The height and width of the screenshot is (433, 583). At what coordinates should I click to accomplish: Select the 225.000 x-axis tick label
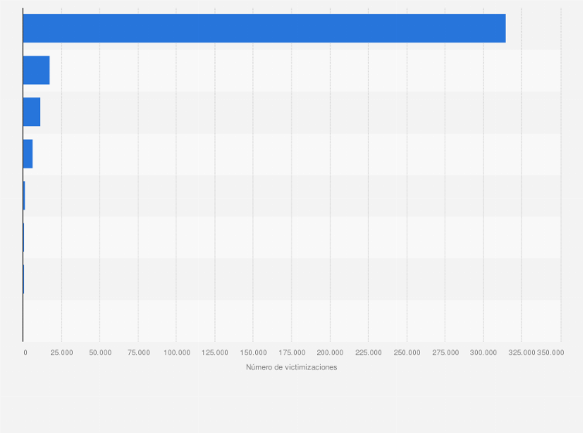369,353
